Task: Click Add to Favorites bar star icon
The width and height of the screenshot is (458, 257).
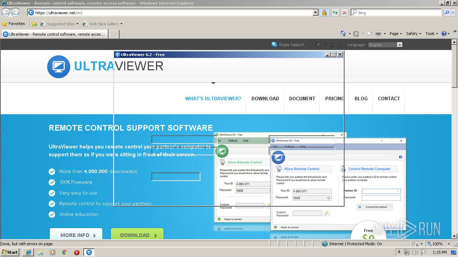Action: pyautogui.click(x=34, y=24)
